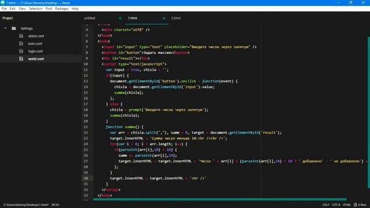Click the modified dot on 1.html tab
370x208 pixels.
[164, 18]
